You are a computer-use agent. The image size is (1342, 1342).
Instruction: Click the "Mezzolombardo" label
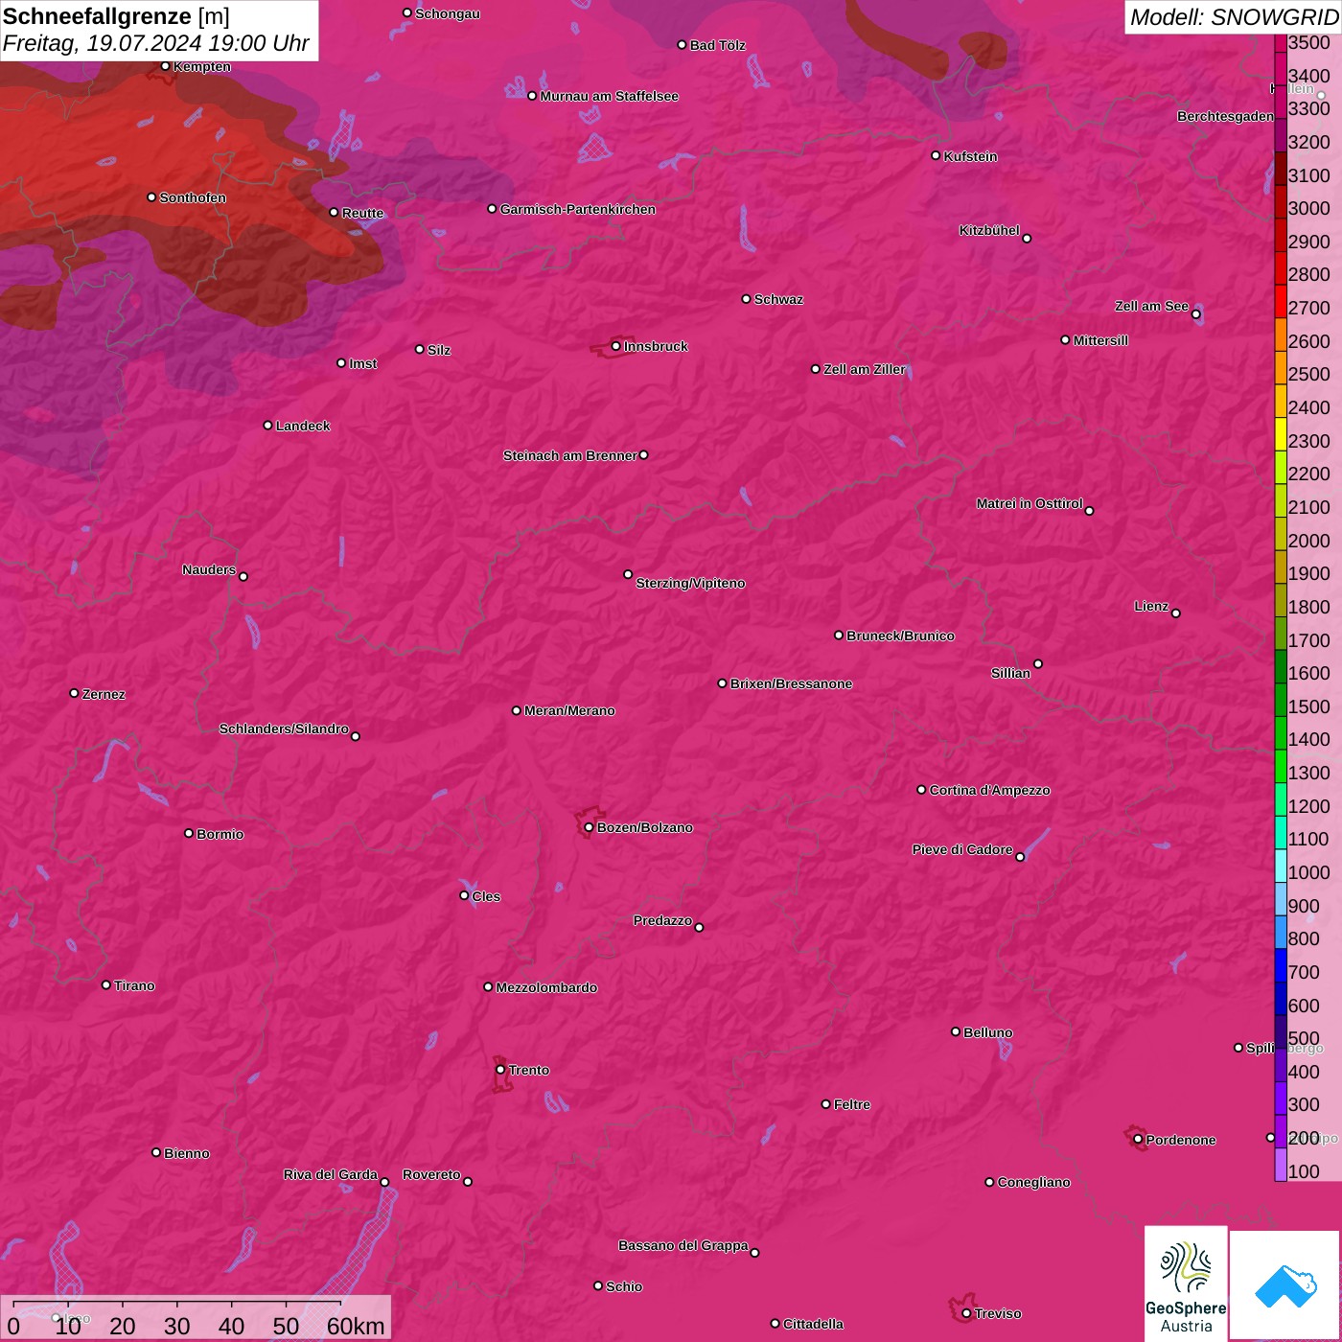click(546, 987)
